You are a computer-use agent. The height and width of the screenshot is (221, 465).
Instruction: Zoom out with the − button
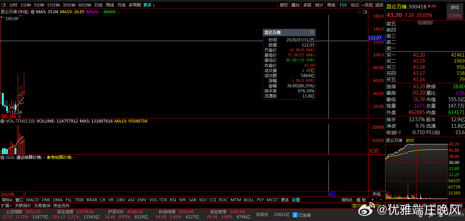pyautogui.click(x=381, y=200)
